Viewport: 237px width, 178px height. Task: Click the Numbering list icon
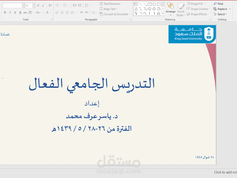click(65, 5)
